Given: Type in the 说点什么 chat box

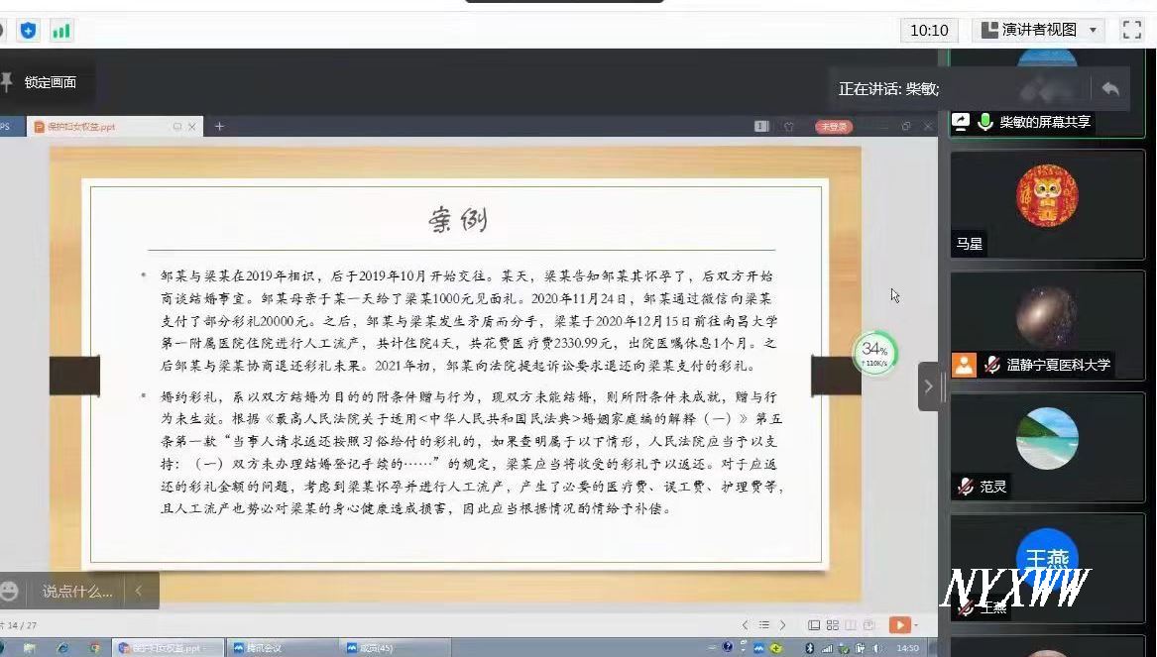Looking at the screenshot, I should (76, 592).
